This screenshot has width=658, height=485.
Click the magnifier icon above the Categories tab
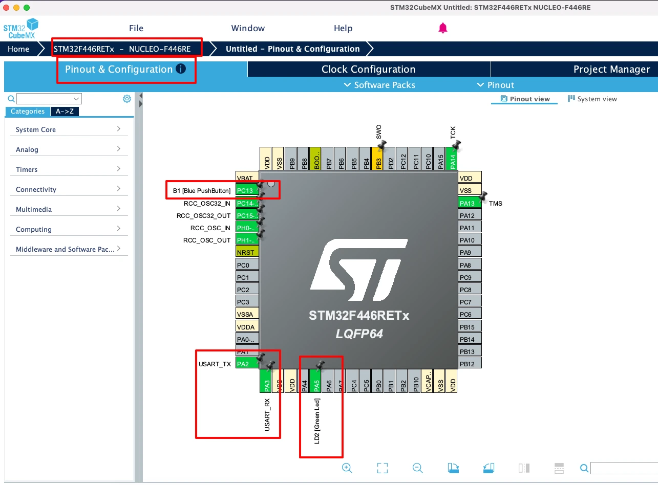11,99
